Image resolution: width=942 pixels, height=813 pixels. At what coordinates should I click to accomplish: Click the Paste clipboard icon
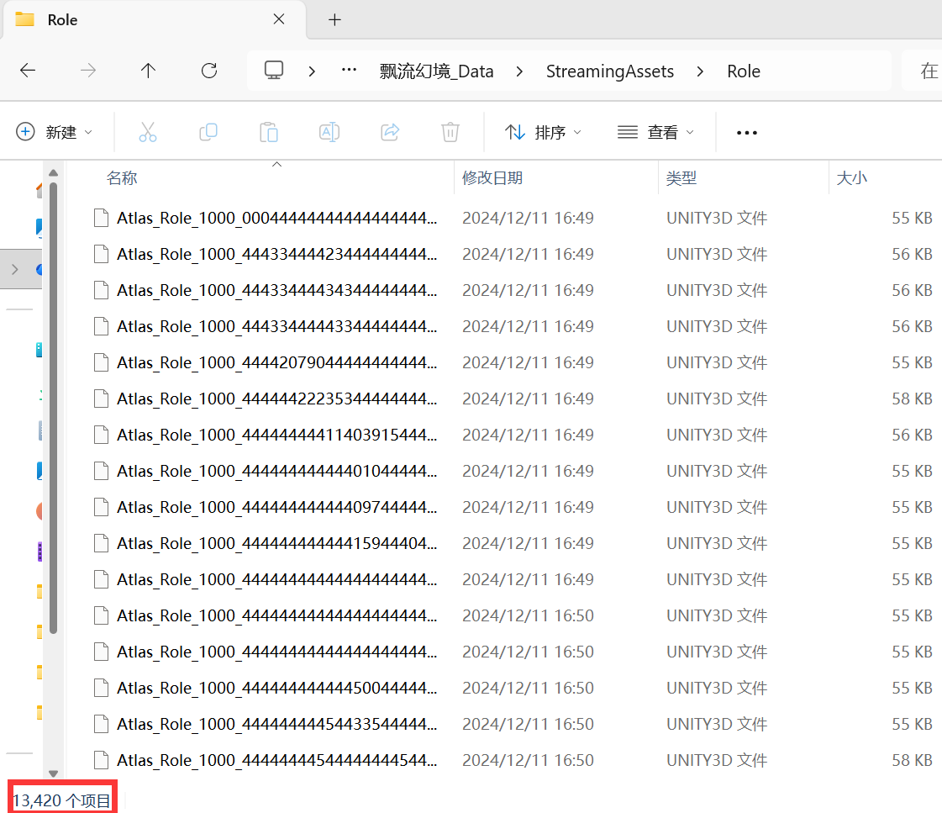(x=269, y=132)
